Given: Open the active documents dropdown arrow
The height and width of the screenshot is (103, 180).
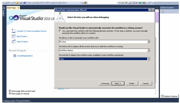Looking at the screenshot, I should [157, 8].
